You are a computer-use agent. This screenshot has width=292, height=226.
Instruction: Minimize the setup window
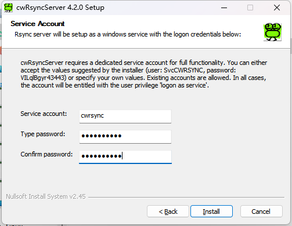pos(224,8)
